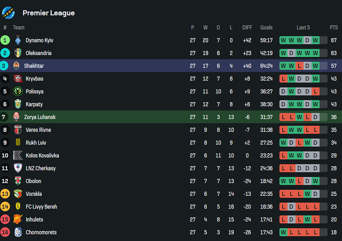Screen dimensions: 342x241
Task: Click the Kolos Kovalivka club crest
Action: [x=18, y=156]
